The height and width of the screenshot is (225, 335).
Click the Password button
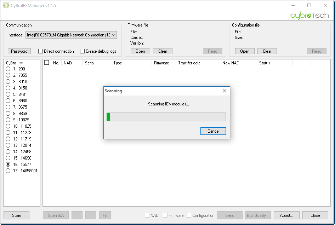[19, 51]
